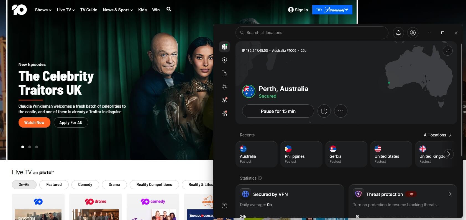Open VPN notifications bell
The image size is (466, 220).
point(398,33)
